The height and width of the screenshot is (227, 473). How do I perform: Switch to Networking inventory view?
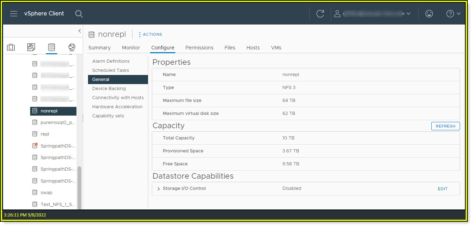[72, 47]
